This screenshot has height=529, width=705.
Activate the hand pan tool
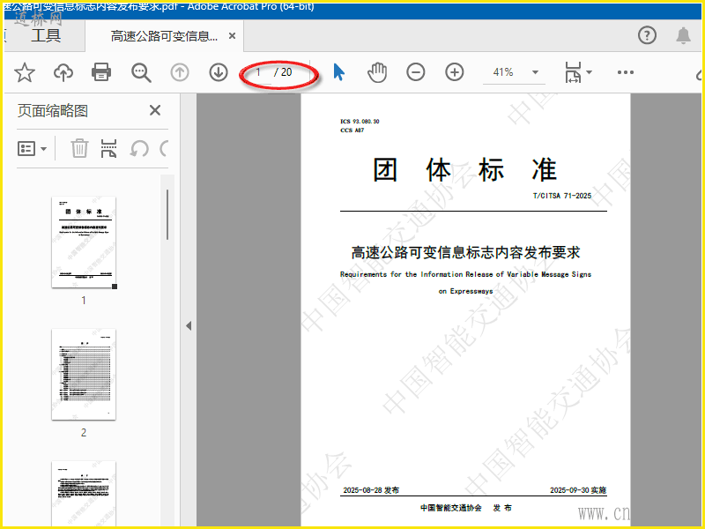tap(377, 72)
